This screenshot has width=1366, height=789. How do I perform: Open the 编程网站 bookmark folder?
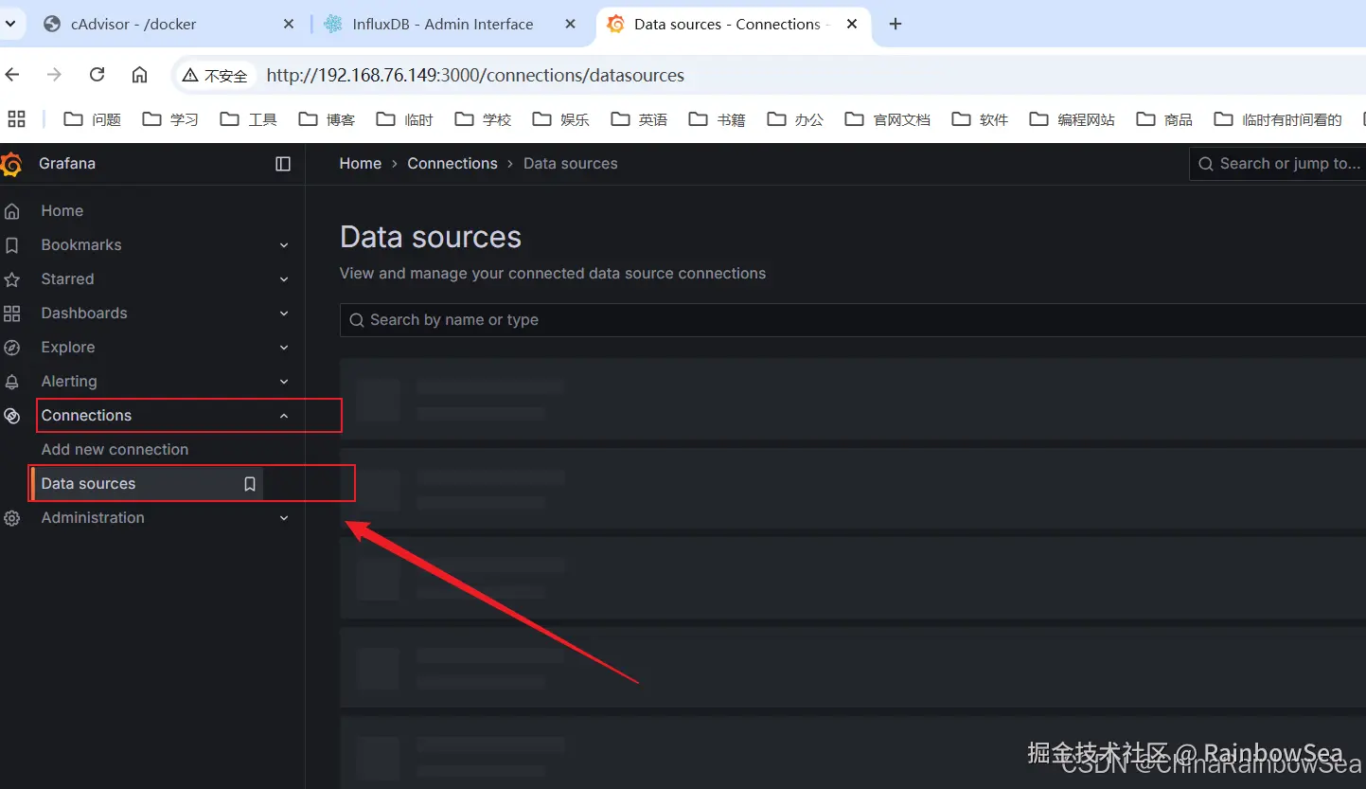pyautogui.click(x=1073, y=119)
